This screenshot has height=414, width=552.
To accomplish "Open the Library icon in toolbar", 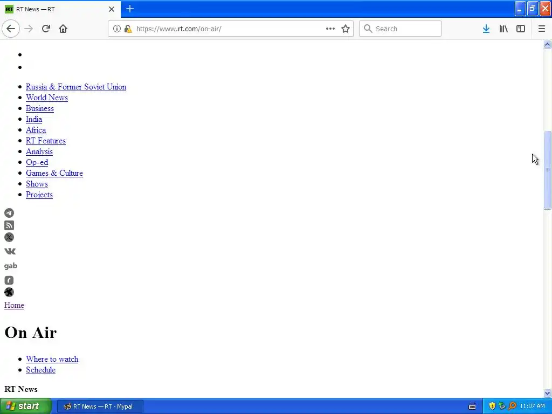I will (x=503, y=29).
